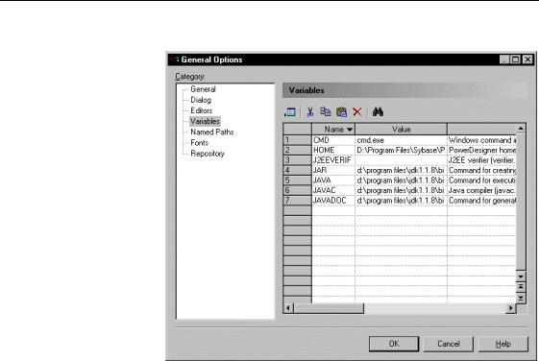Click the JAVA name cell
539x361 pixels.
point(333,180)
